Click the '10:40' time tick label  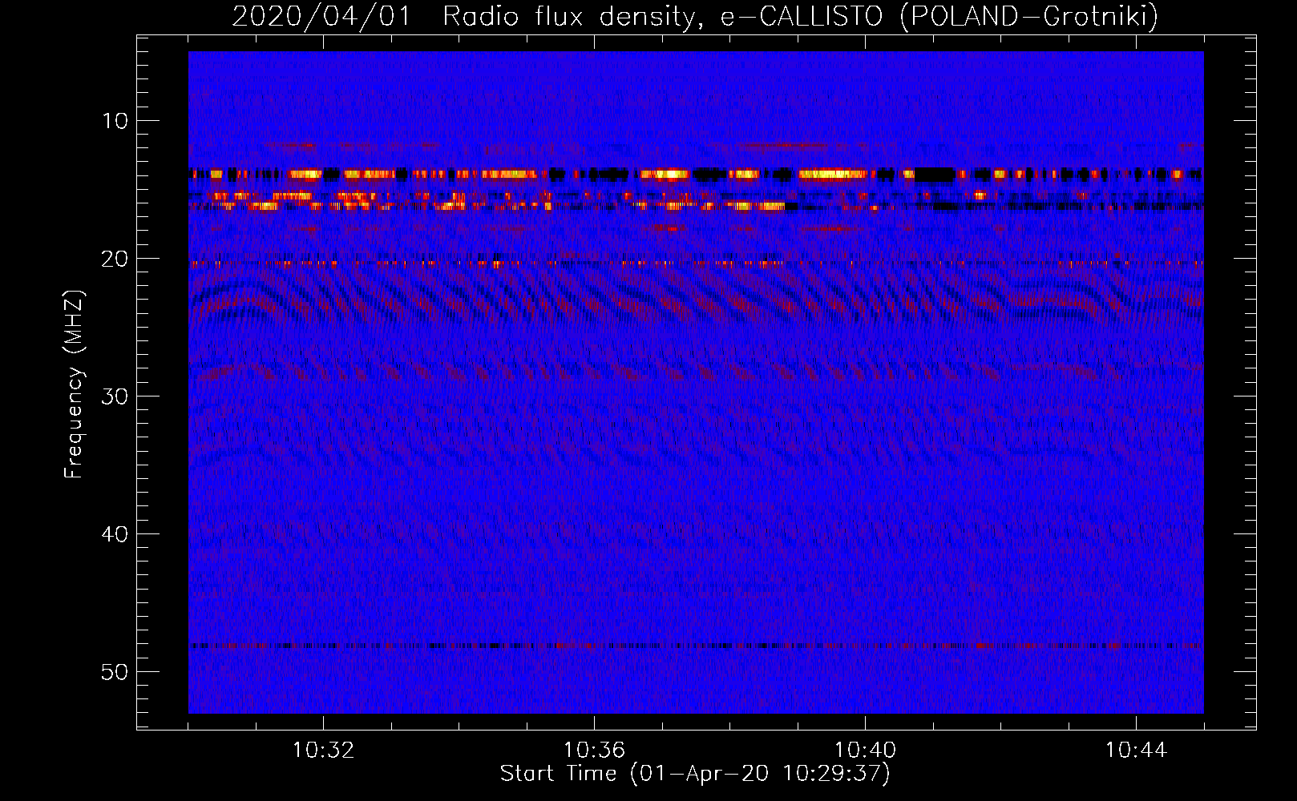[x=865, y=751]
